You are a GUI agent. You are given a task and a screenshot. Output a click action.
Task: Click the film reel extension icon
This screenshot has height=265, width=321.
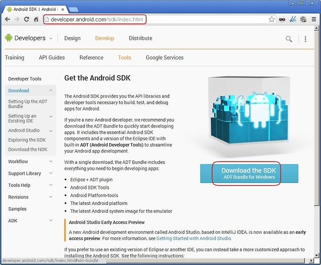click(x=303, y=19)
